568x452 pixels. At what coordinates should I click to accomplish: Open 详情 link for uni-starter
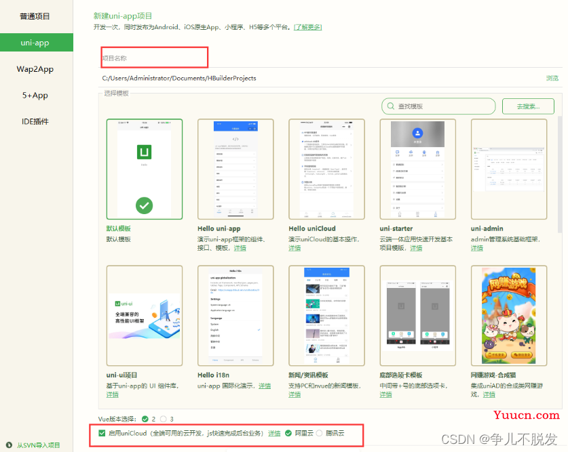tap(416, 248)
